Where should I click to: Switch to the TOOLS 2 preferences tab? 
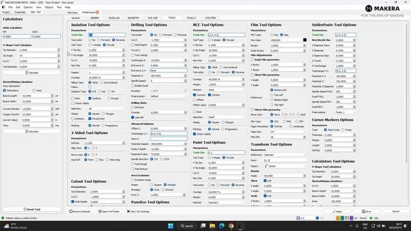tap(191, 18)
